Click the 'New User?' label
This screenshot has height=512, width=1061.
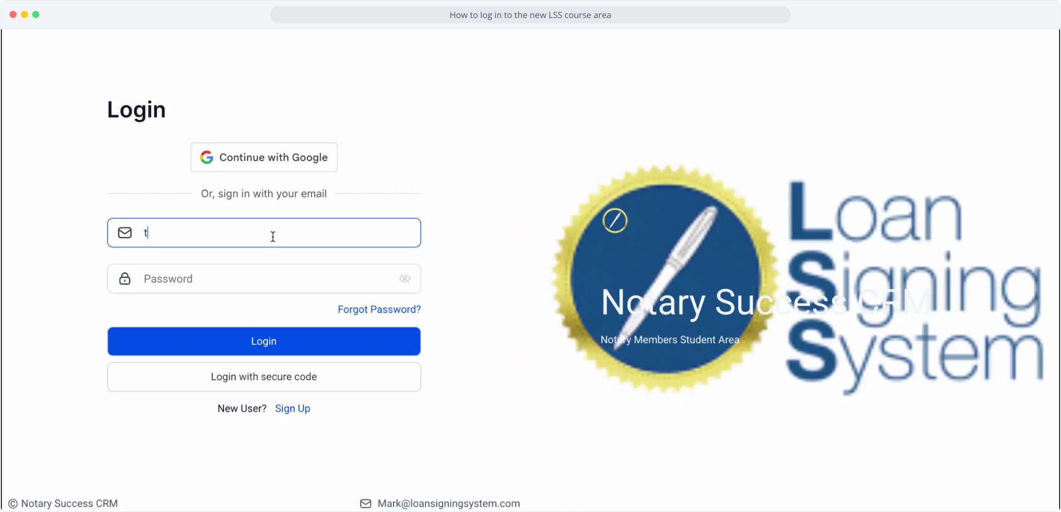click(x=242, y=409)
